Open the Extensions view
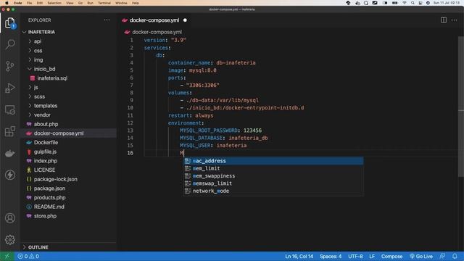The height and width of the screenshot is (261, 464). pos(9,131)
